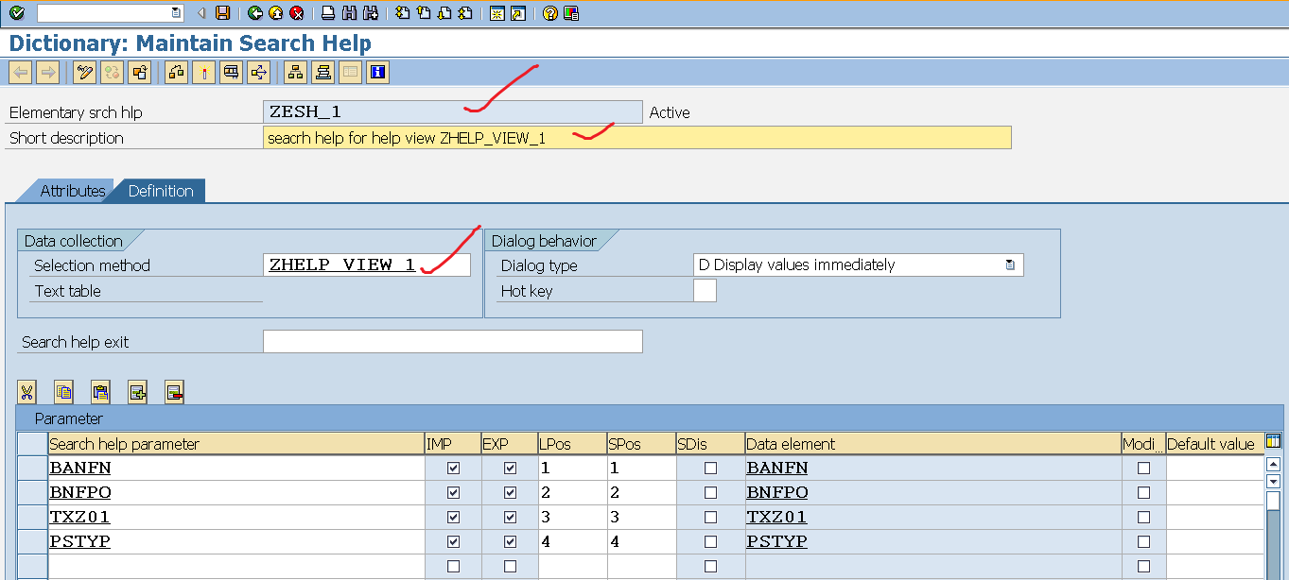Viewport: 1289px width, 580px height.
Task: Enable the SDis checkbox for PSTYP
Action: (x=710, y=541)
